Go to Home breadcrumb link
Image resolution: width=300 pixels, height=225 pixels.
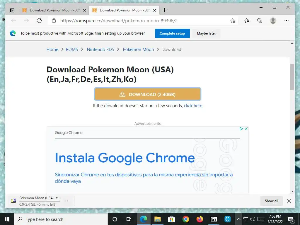tap(52, 49)
